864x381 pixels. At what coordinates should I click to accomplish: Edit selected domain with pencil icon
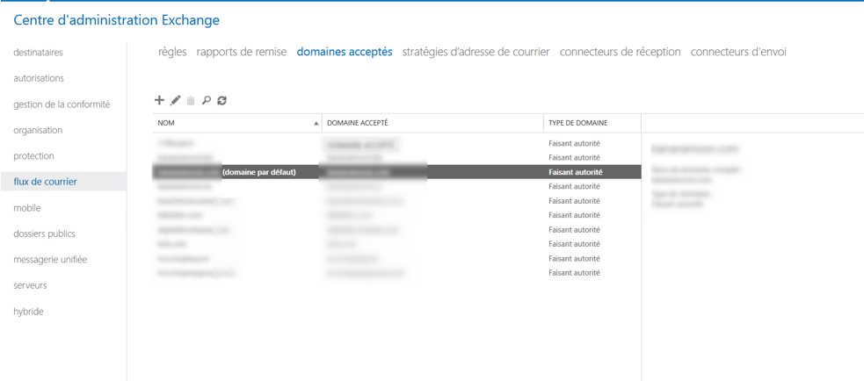point(175,100)
